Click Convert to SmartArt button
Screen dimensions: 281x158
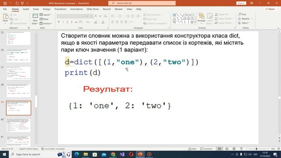[155, 23]
